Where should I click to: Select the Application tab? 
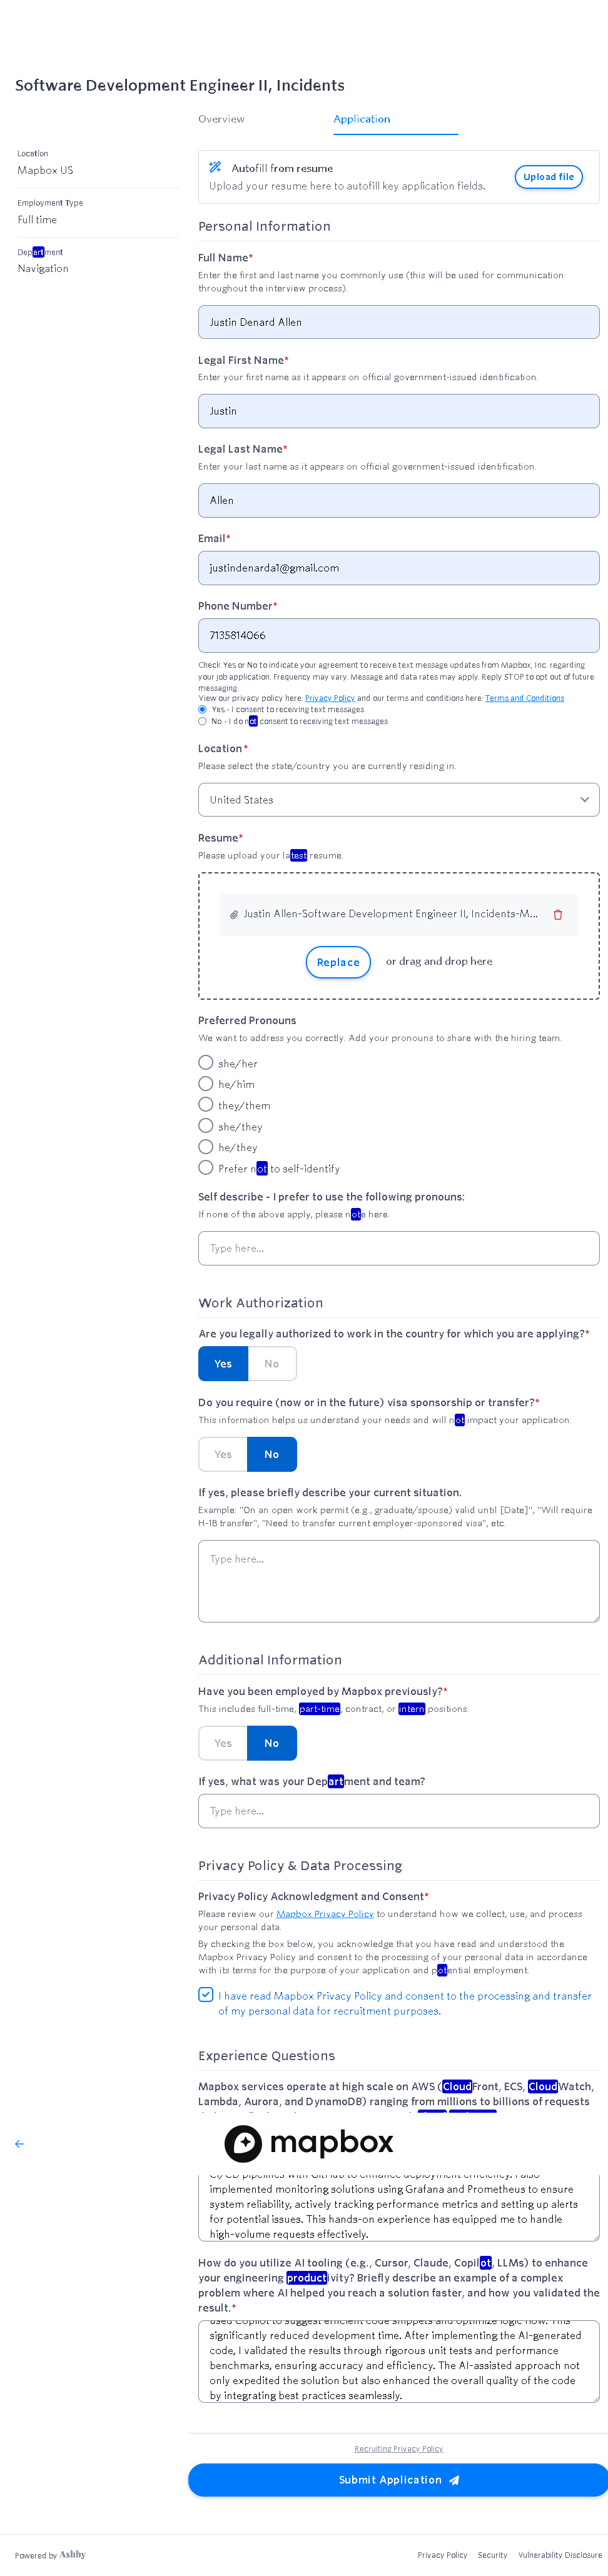[362, 119]
